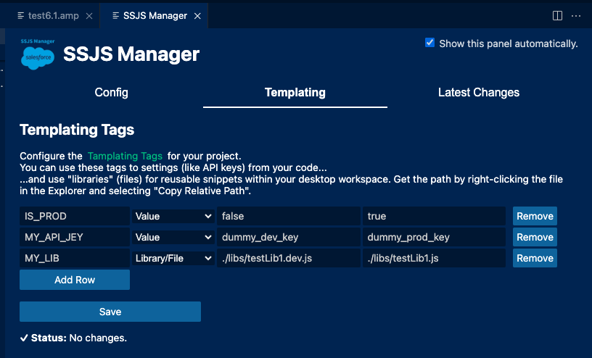592x358 pixels.
Task: Click the ./libs/testLib1.dev.js field
Action: 289,259
